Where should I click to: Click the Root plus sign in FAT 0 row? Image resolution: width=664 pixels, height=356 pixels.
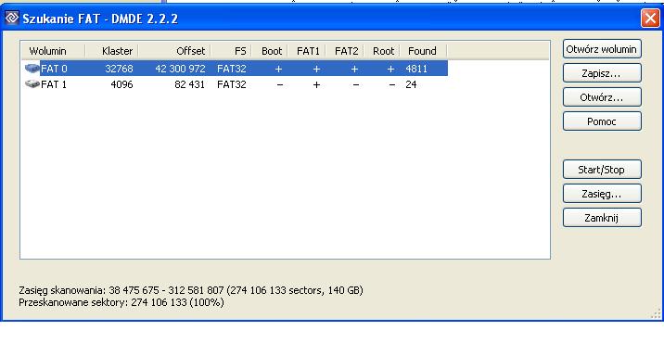tap(390, 69)
